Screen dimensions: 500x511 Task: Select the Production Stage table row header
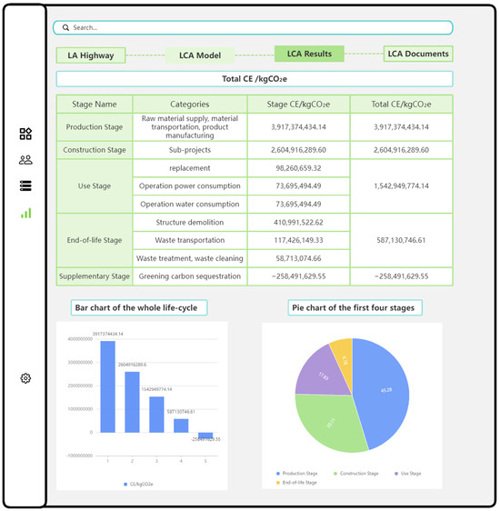click(95, 127)
